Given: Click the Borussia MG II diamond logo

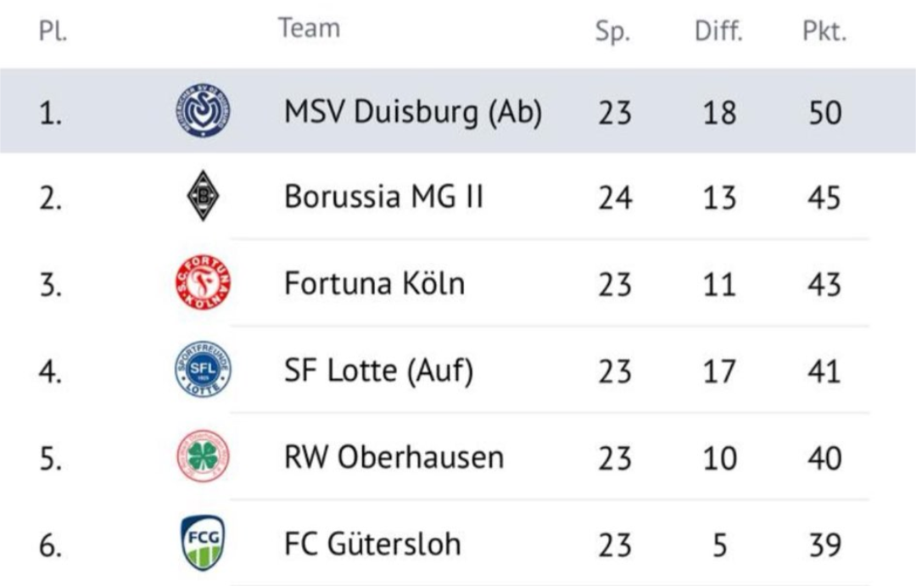Looking at the screenshot, I should (203, 197).
